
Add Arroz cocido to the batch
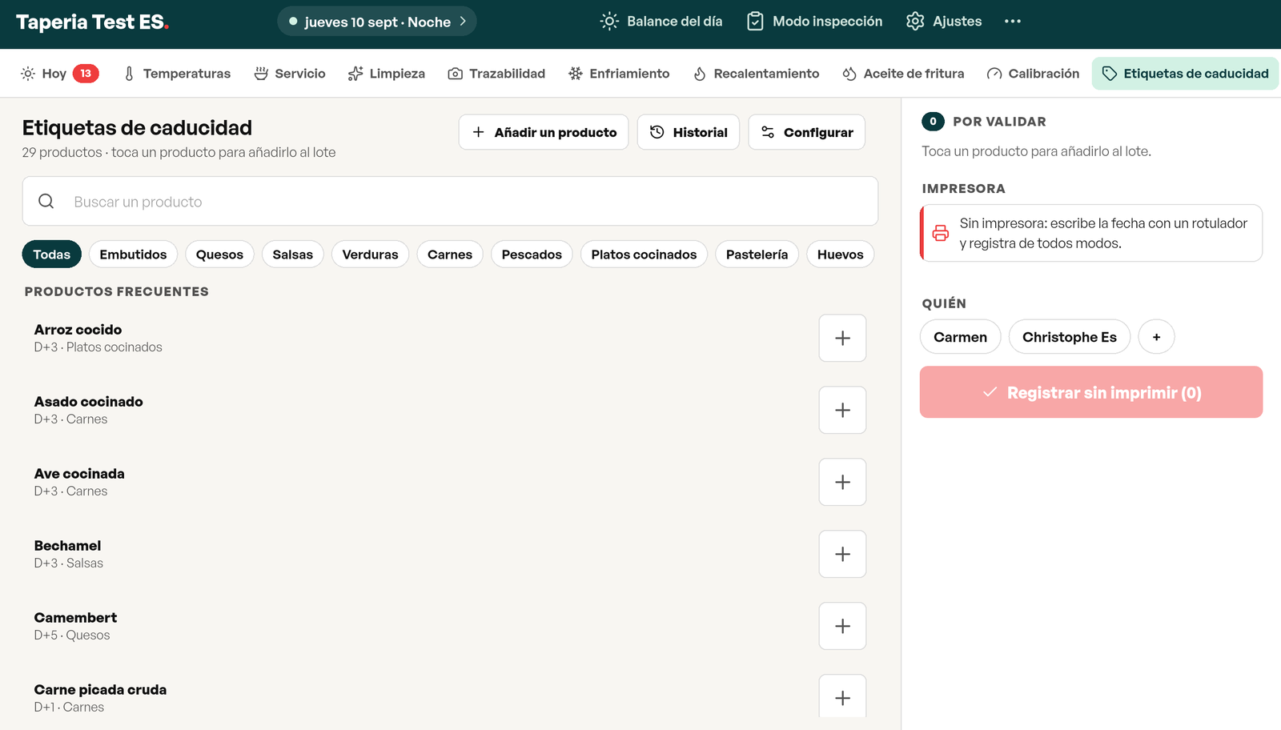842,338
